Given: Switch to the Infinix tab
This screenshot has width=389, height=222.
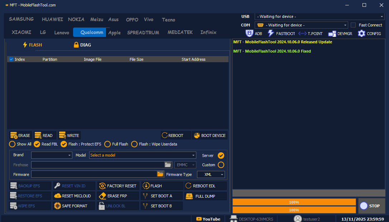Looking at the screenshot, I should (x=208, y=33).
